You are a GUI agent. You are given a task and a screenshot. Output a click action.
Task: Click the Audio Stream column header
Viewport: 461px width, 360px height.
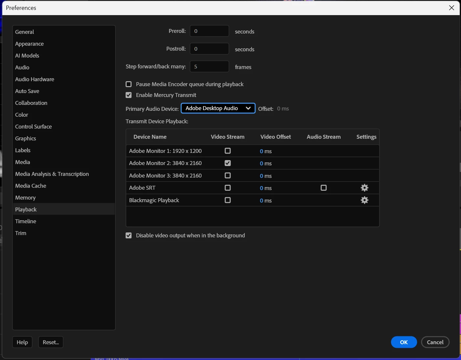(324, 137)
